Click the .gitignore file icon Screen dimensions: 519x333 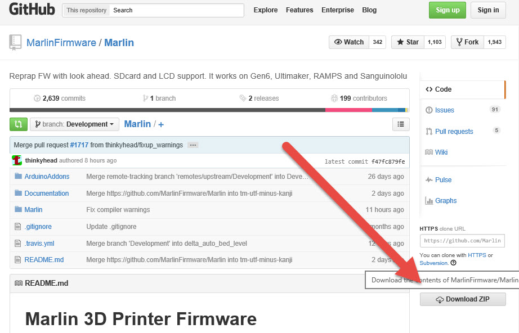[18, 227]
